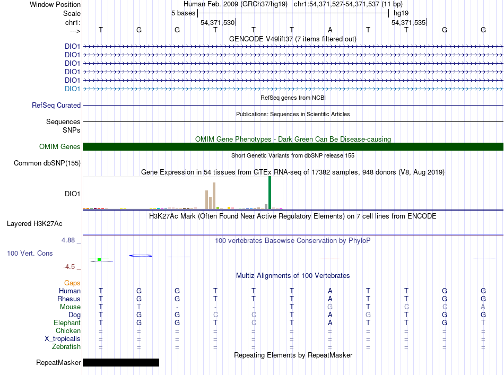Select the Mouse alignment row label

[x=70, y=307]
